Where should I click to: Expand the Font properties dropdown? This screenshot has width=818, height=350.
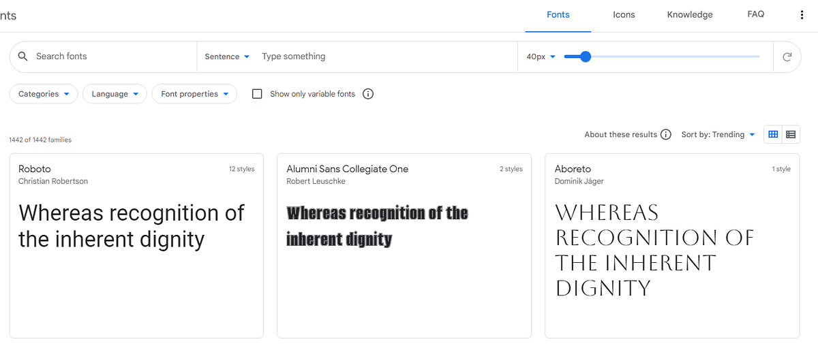(x=194, y=94)
